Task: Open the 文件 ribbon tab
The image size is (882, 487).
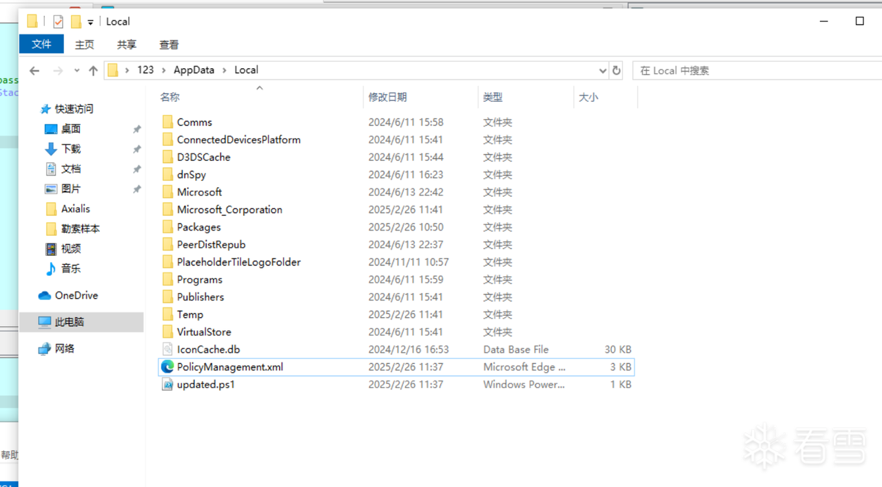Action: click(x=41, y=44)
